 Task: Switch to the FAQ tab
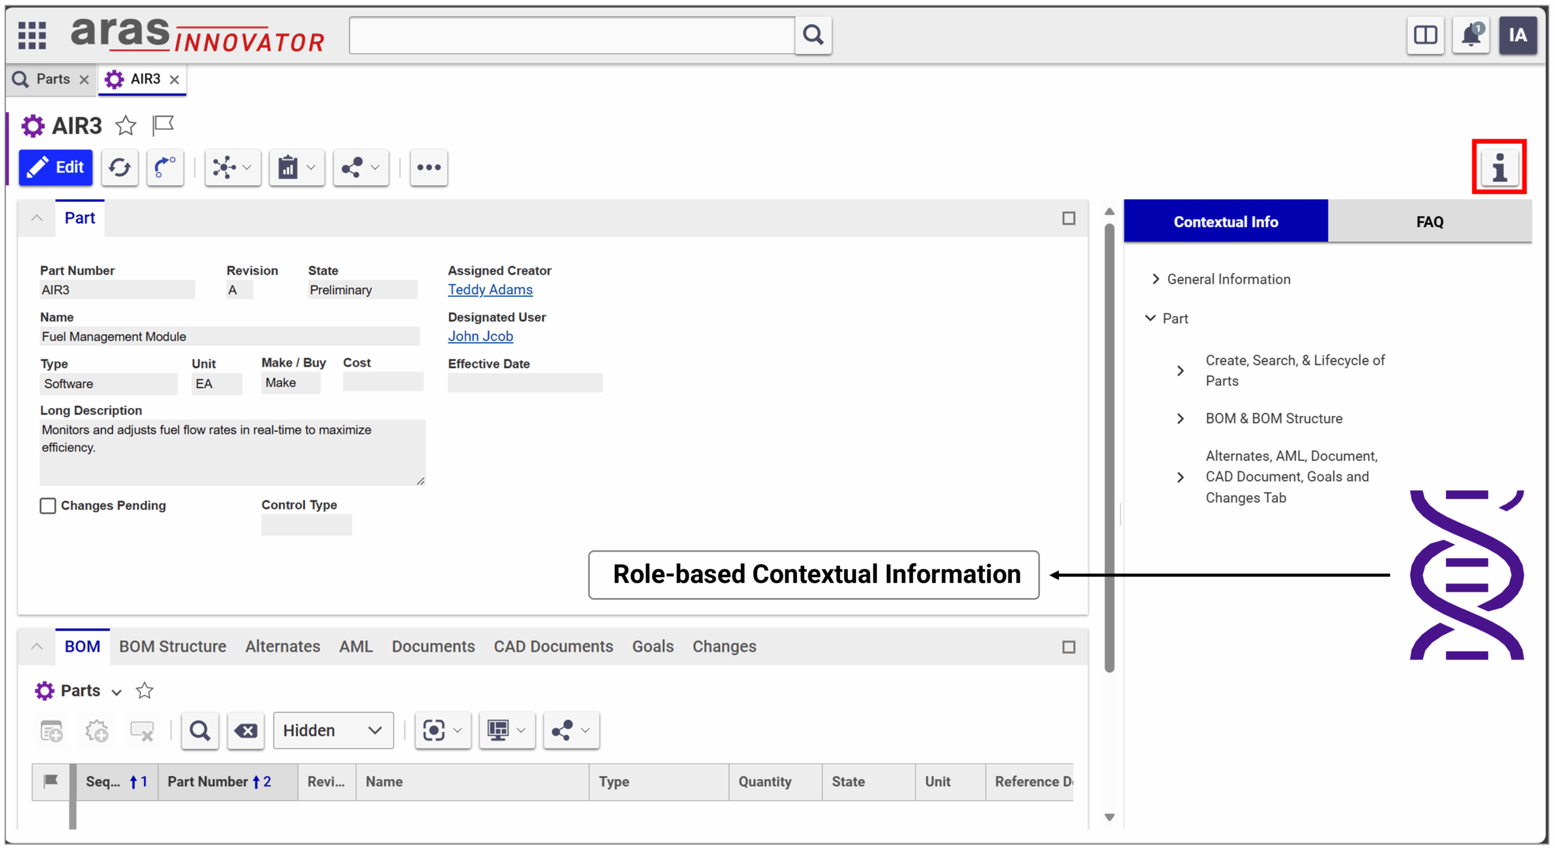coord(1429,222)
